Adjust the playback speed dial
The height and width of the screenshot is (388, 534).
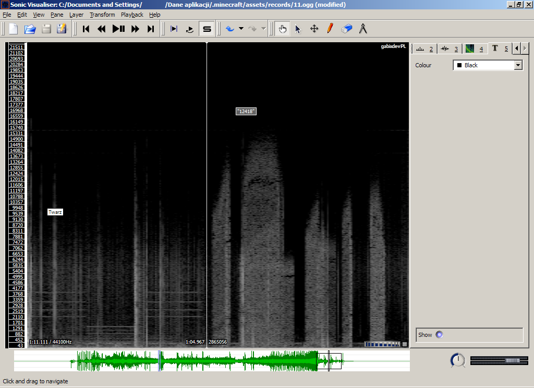(458, 360)
